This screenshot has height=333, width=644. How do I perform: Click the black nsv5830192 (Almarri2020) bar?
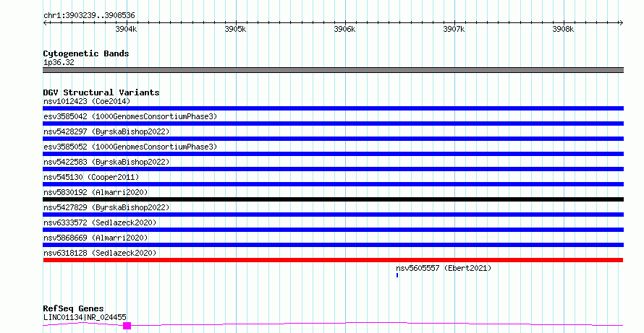[333, 199]
